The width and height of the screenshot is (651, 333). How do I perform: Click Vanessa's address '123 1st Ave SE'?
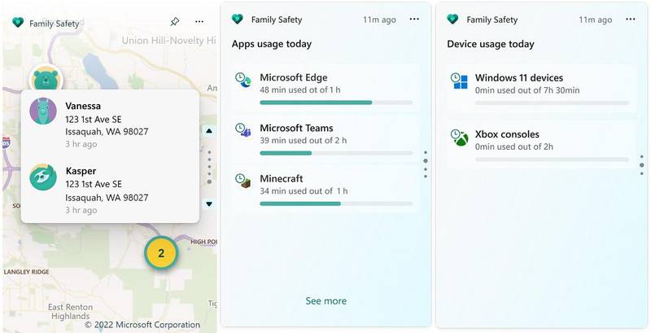[94, 119]
